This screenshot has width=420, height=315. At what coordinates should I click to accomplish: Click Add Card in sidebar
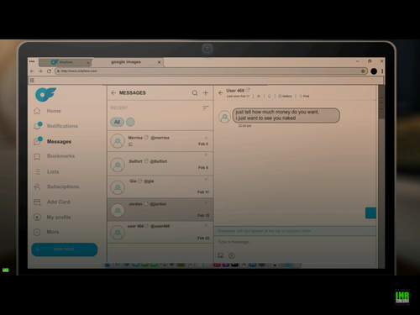59,202
